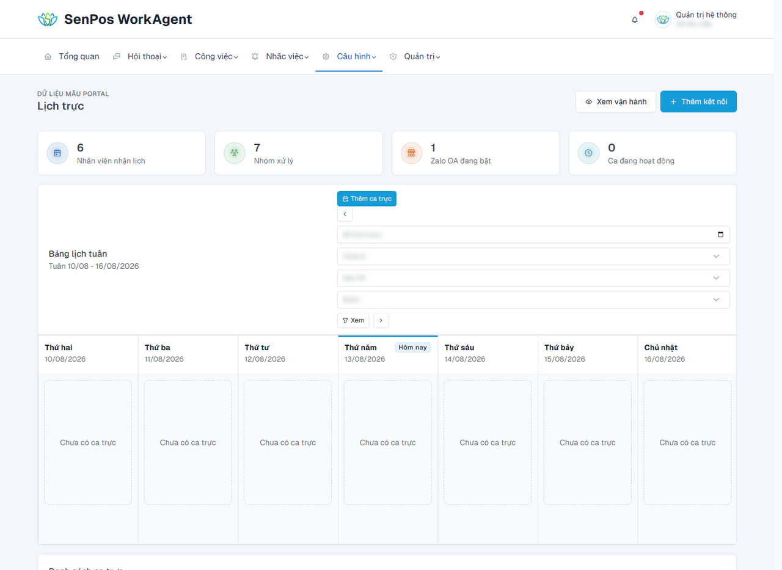
Task: Click the empty shift slot under Thứ năm
Action: (388, 442)
